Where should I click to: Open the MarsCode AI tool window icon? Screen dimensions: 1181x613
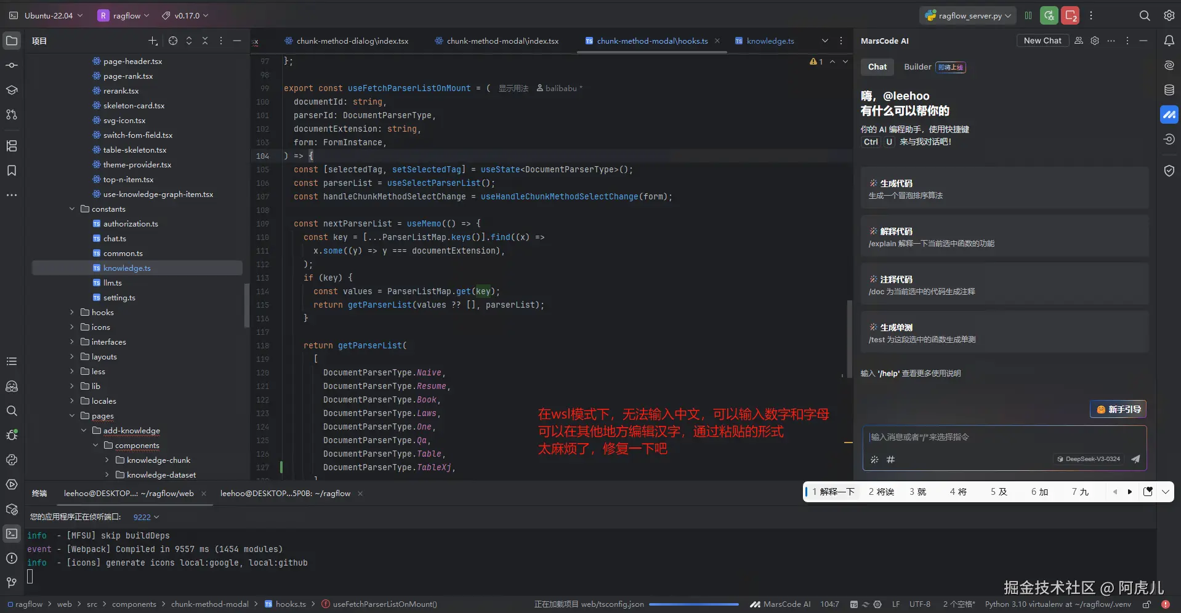click(1169, 114)
